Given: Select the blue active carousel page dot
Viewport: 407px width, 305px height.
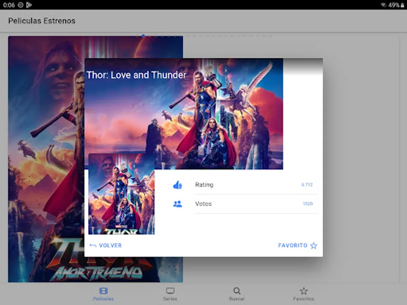Looking at the screenshot, I should 143,36.
